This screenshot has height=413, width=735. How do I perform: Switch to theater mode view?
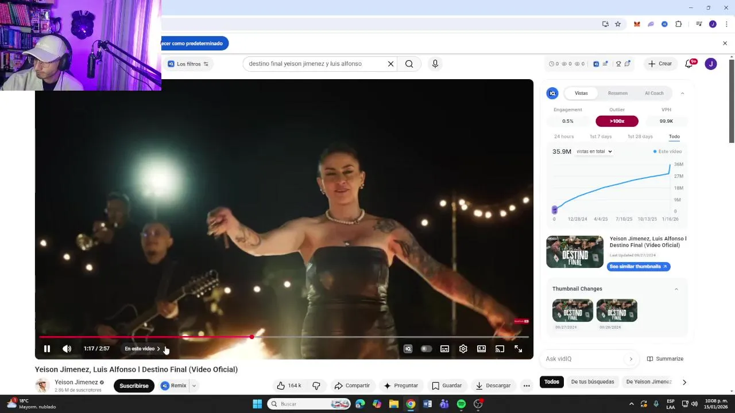tap(481, 349)
